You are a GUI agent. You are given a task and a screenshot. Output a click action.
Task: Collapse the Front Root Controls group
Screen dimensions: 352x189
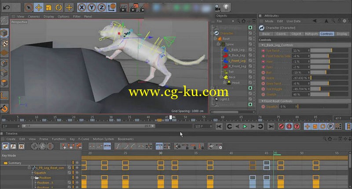262,101
